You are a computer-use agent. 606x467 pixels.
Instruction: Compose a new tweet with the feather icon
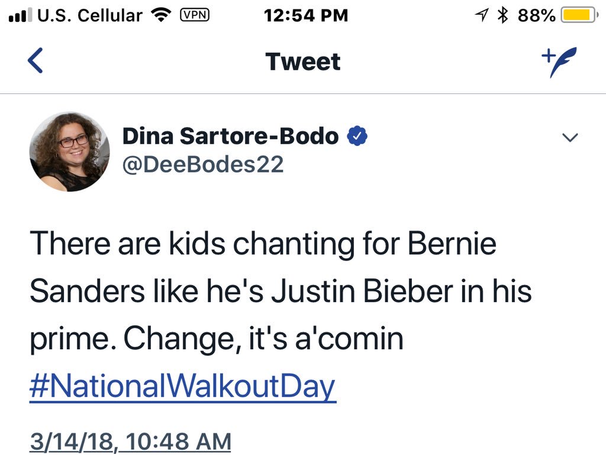pos(559,62)
